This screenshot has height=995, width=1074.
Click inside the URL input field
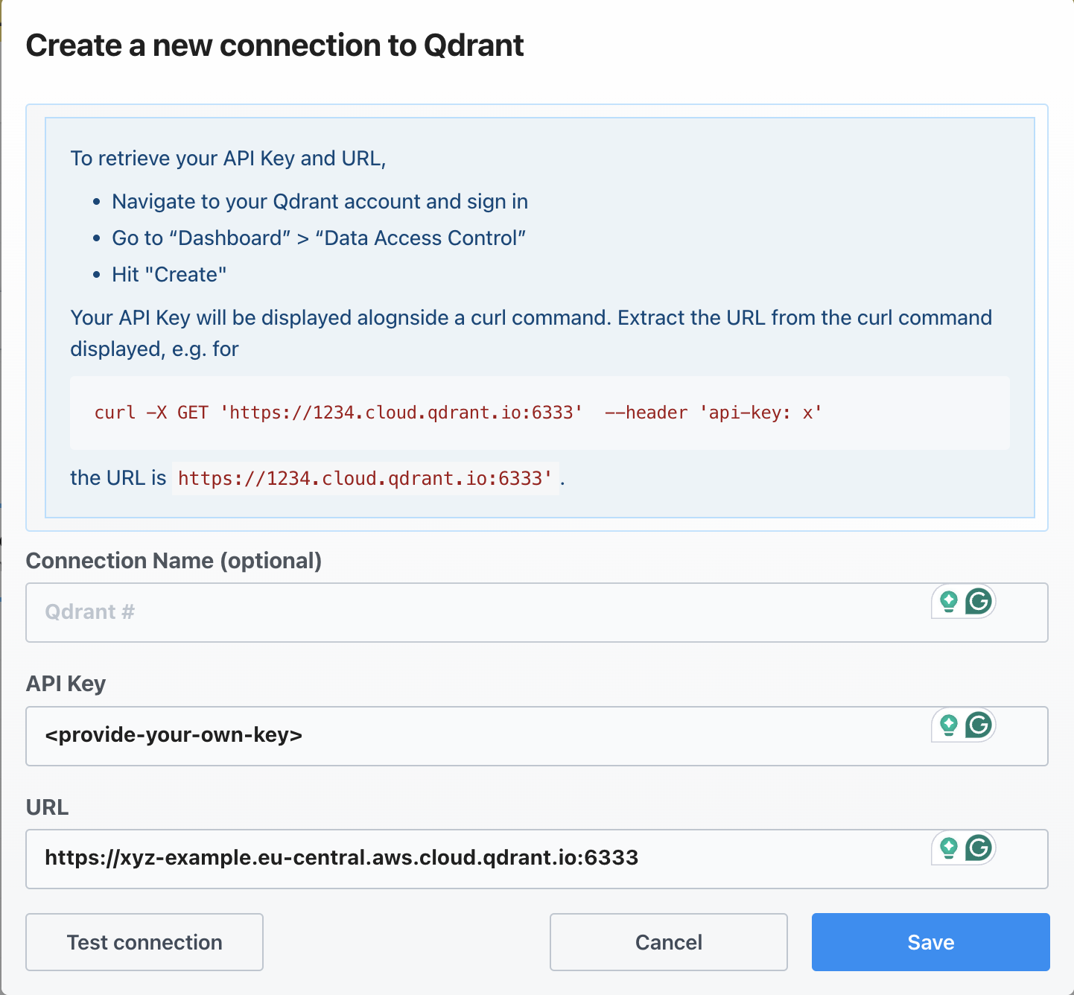pyautogui.click(x=447, y=858)
